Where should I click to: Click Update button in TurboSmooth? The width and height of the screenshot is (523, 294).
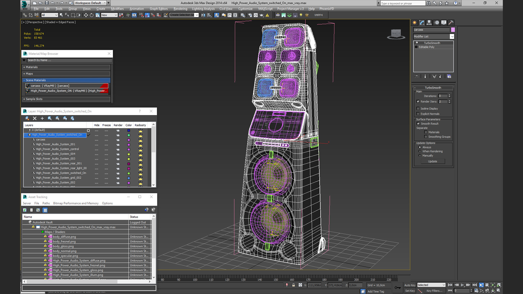tap(432, 161)
